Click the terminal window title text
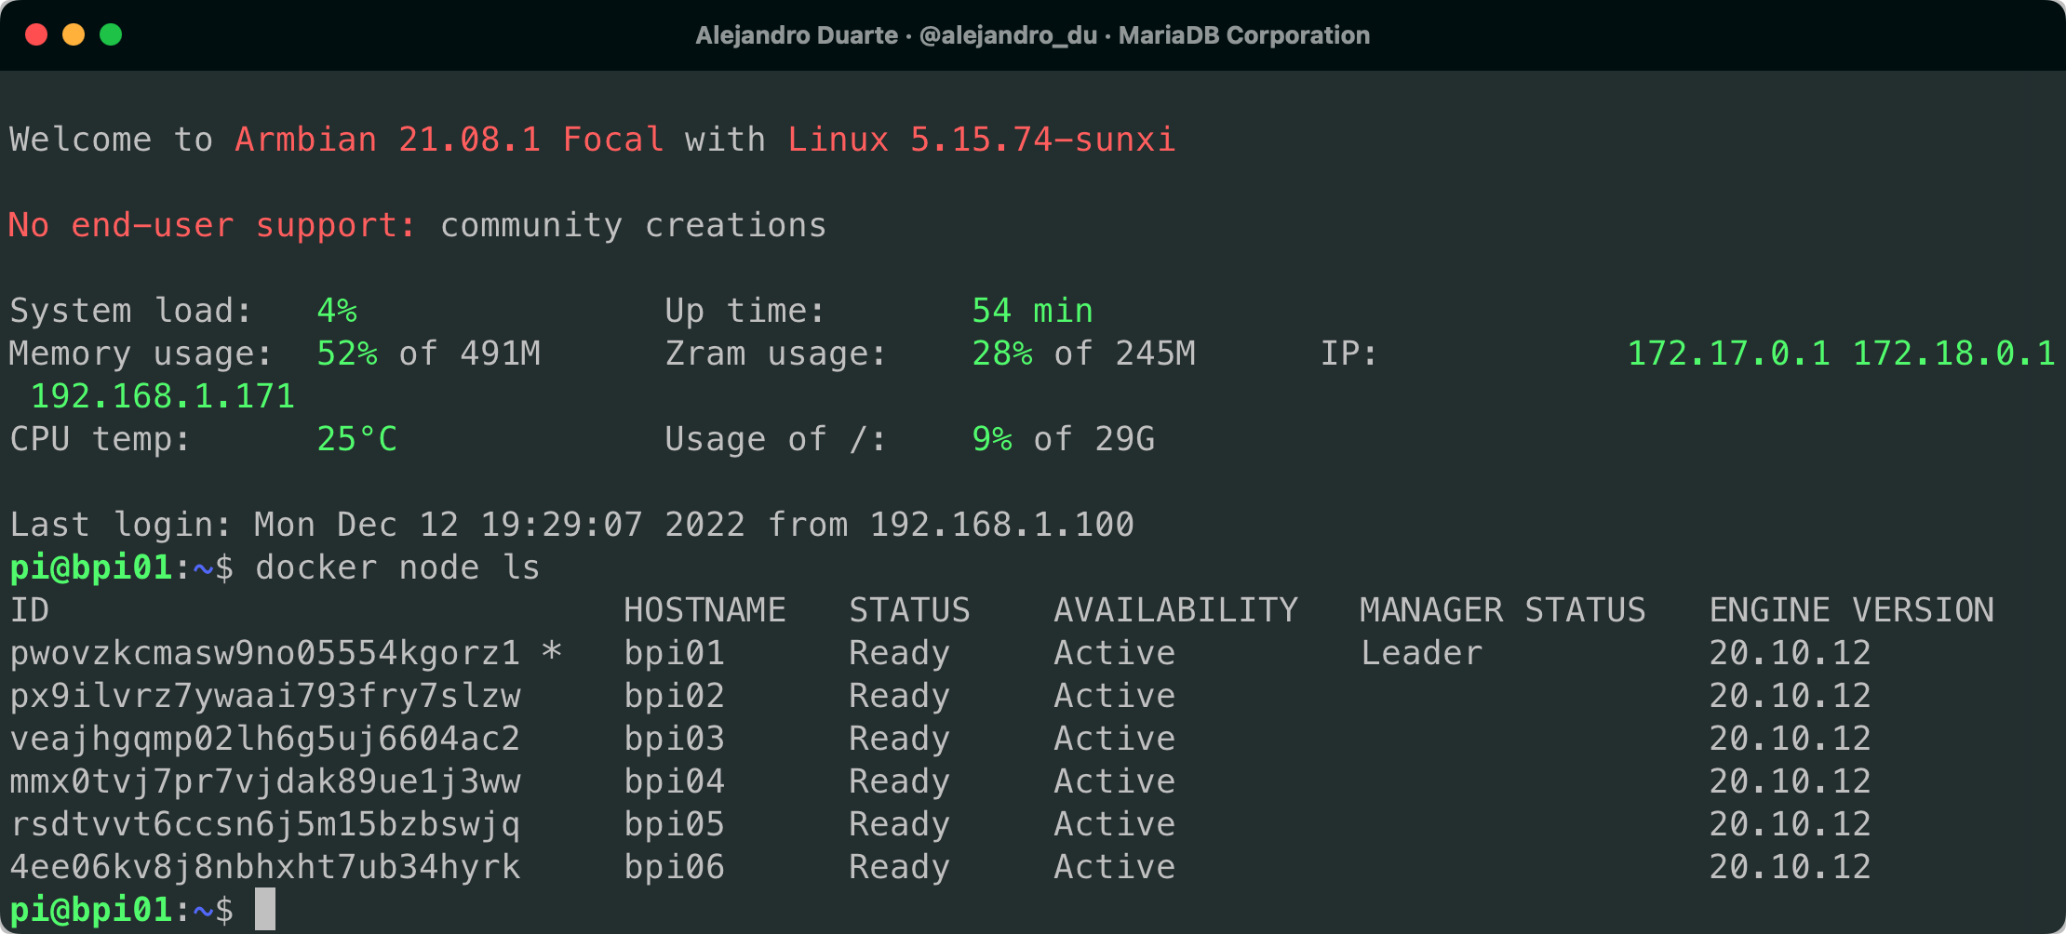 1032,35
